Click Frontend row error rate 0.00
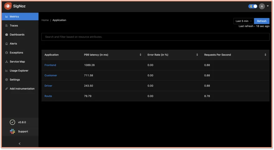The image size is (274, 150). click(x=150, y=65)
